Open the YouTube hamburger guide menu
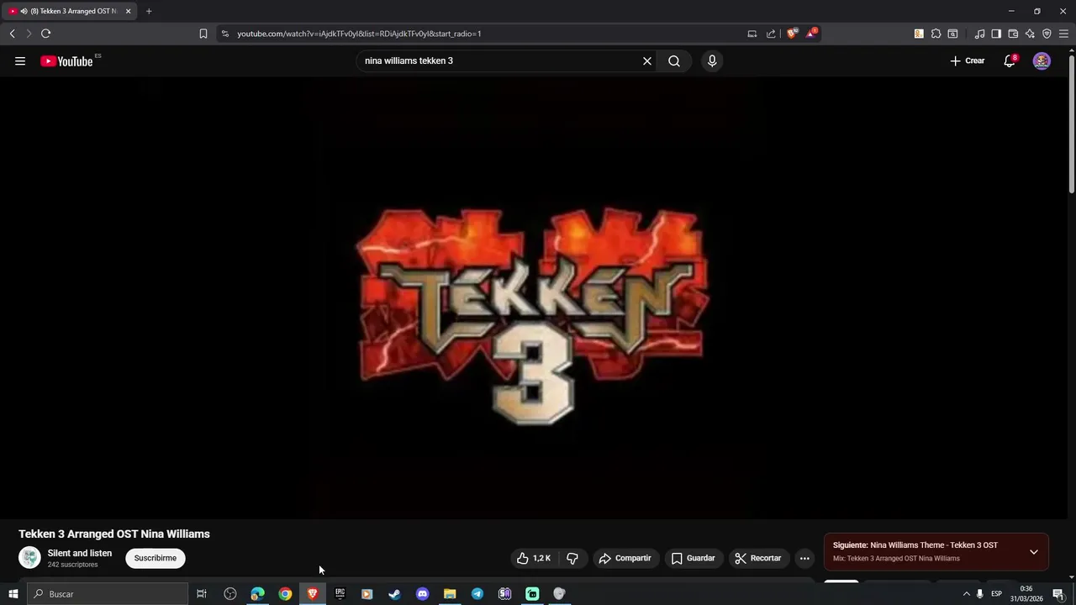The height and width of the screenshot is (605, 1076). pyautogui.click(x=20, y=60)
